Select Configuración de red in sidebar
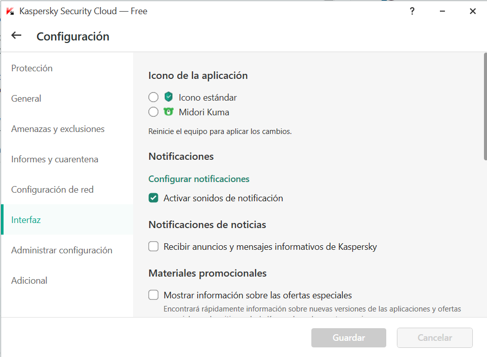 point(52,190)
